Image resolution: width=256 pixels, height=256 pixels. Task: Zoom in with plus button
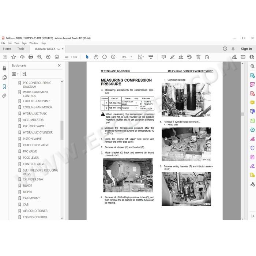113,57
